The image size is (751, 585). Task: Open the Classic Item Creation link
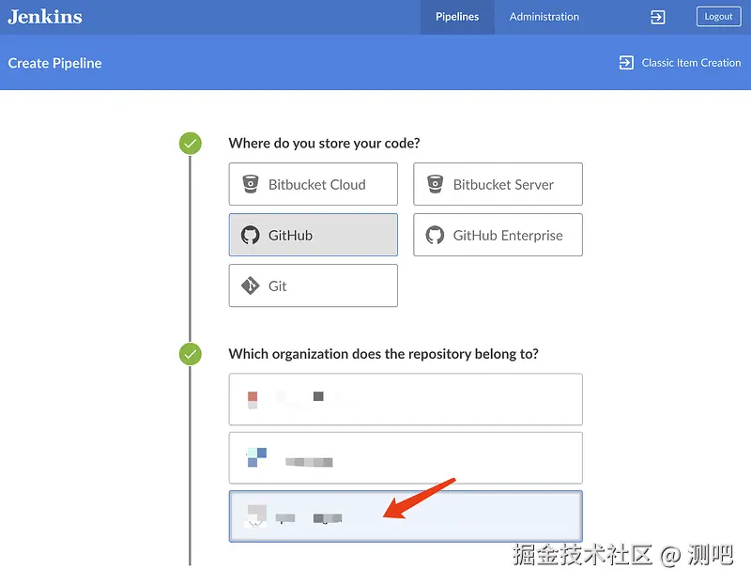click(691, 63)
